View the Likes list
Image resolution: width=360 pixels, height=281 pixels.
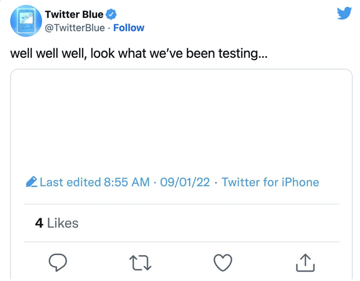pyautogui.click(x=62, y=223)
